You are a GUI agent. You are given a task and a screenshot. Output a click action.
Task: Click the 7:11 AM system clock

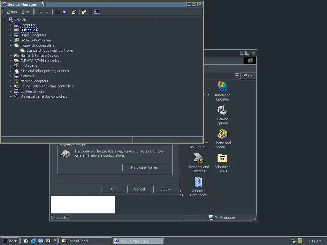point(315,241)
